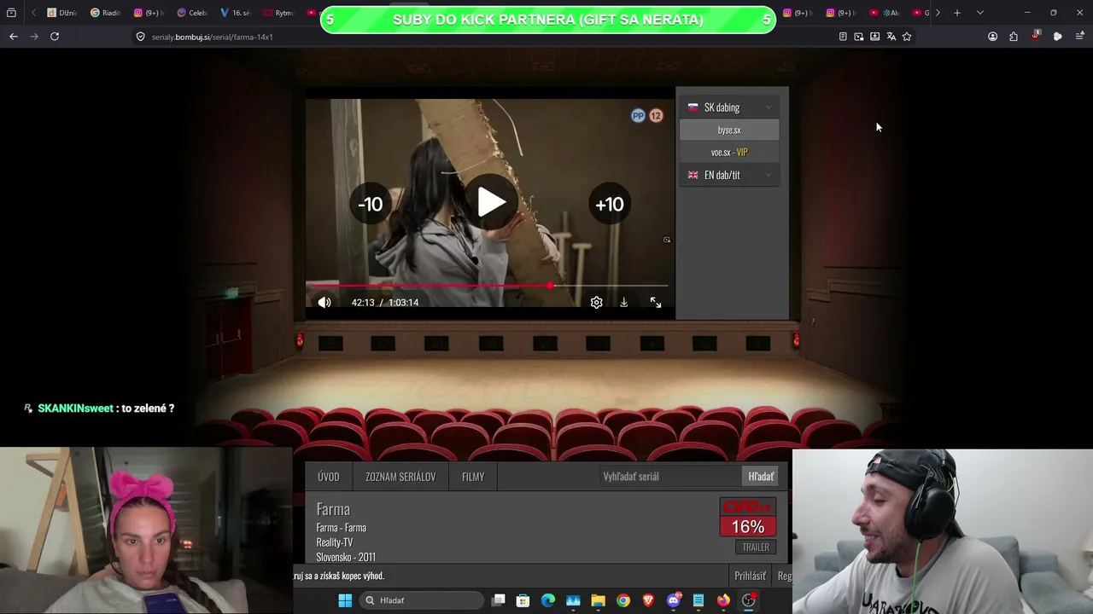The width and height of the screenshot is (1093, 614).
Task: Open the browser profile account icon
Action: pos(992,37)
